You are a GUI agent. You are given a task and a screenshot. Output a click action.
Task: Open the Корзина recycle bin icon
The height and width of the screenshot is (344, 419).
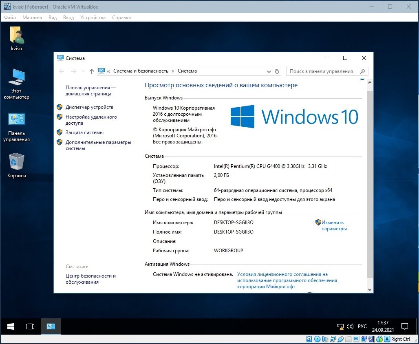click(17, 165)
